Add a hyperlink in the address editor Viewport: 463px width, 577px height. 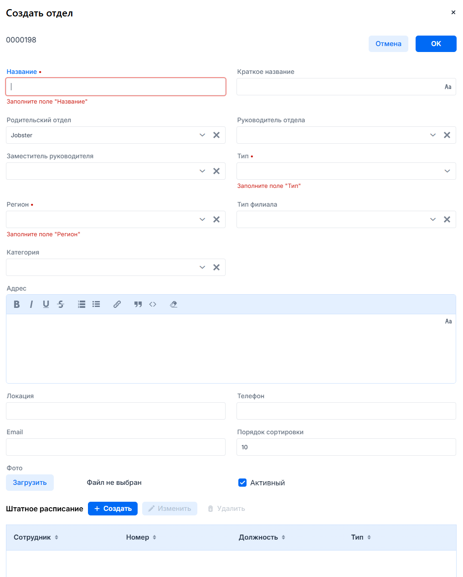pos(117,304)
